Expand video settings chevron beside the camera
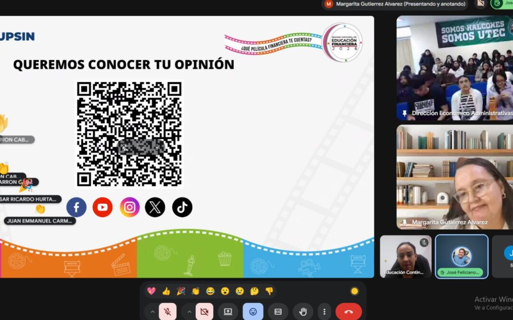Viewport: 513px width, 320px height. pos(189,311)
